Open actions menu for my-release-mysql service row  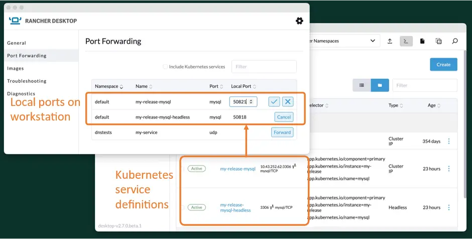[449, 169]
